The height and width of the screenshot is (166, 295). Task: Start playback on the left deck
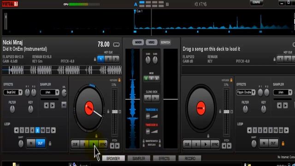(x=94, y=144)
